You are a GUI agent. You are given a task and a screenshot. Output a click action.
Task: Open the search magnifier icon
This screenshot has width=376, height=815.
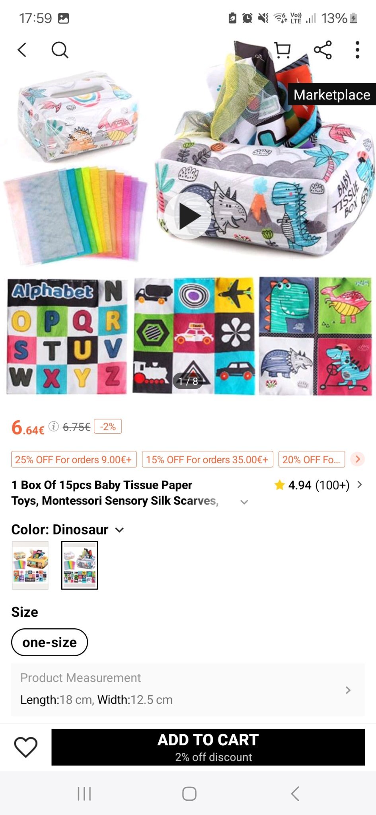coord(60,50)
